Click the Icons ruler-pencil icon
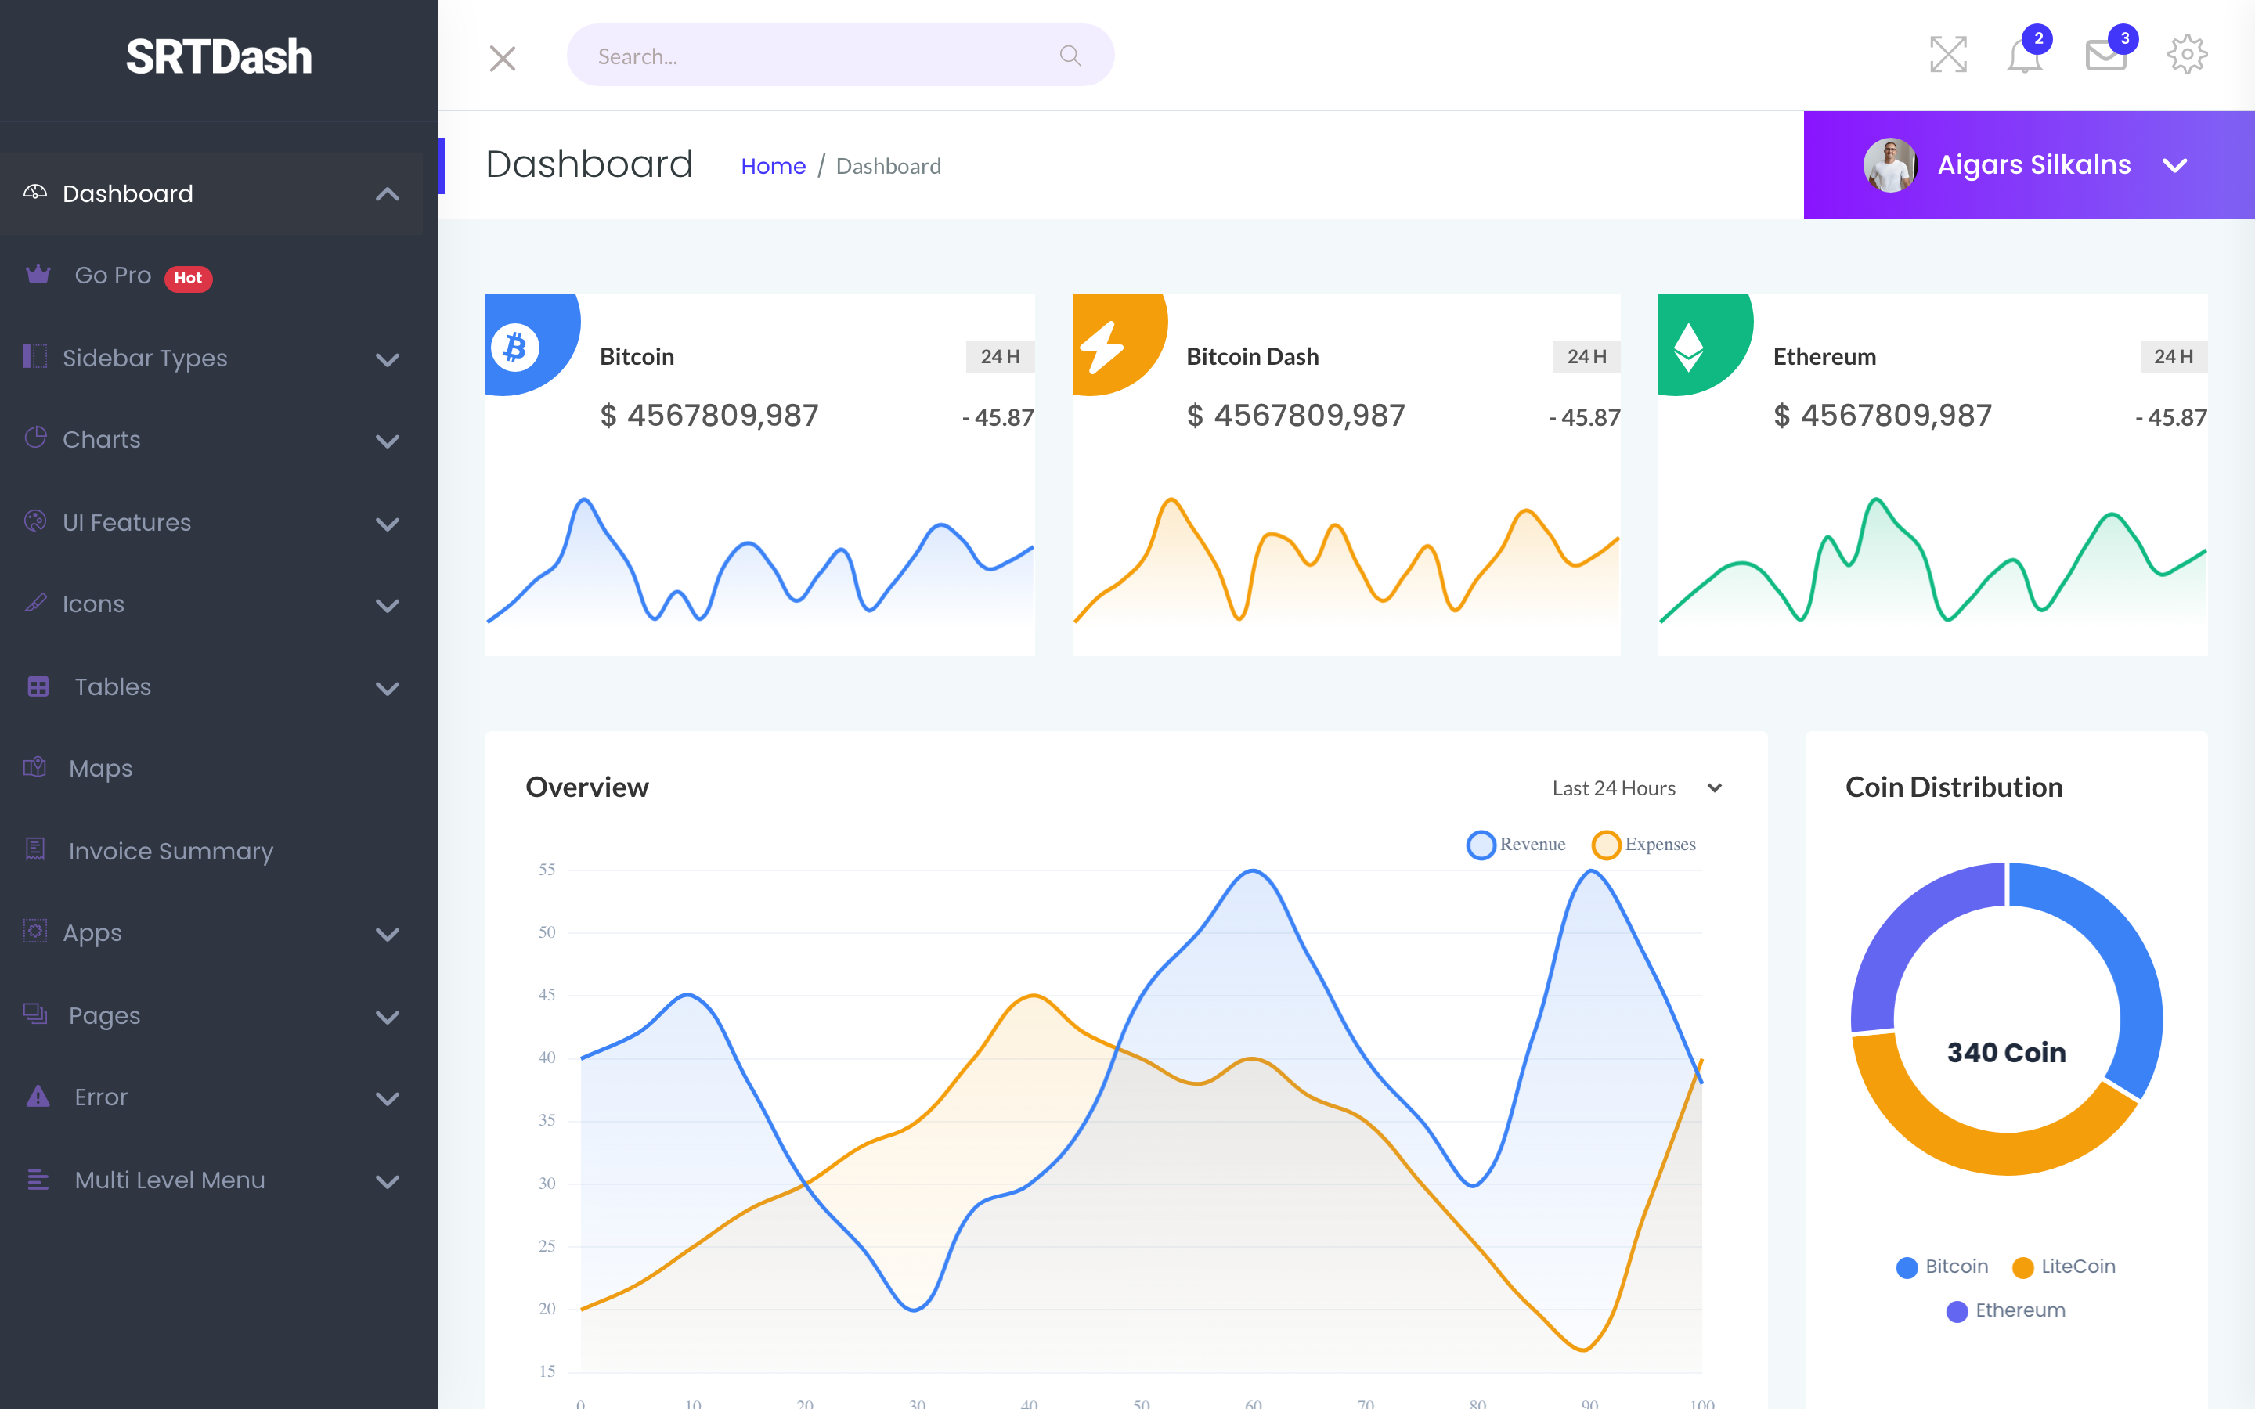This screenshot has width=2255, height=1409. pos(35,603)
